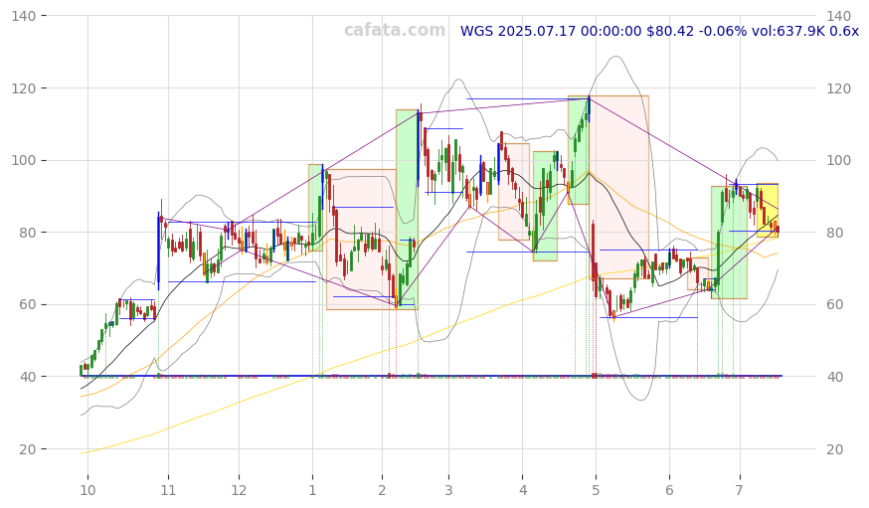Click the 120 label on right axis

838,88
